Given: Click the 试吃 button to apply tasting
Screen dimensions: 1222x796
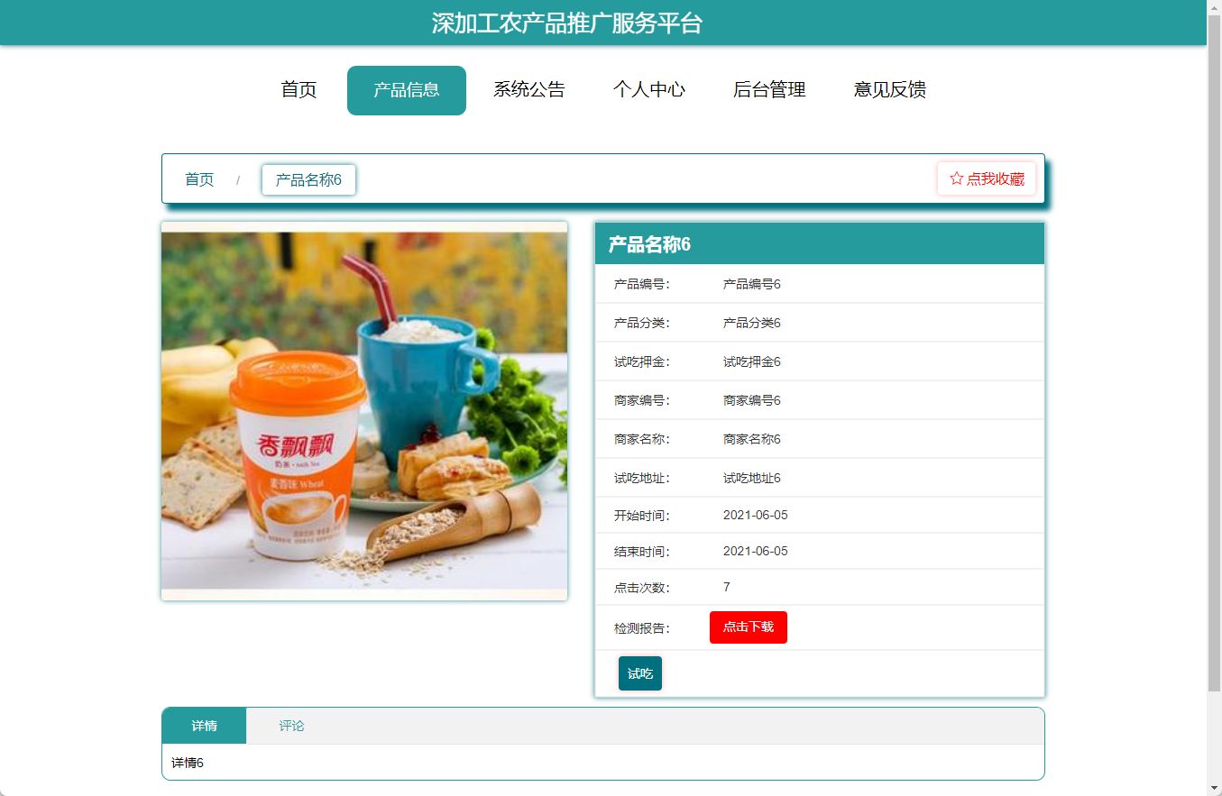Looking at the screenshot, I should 639,672.
